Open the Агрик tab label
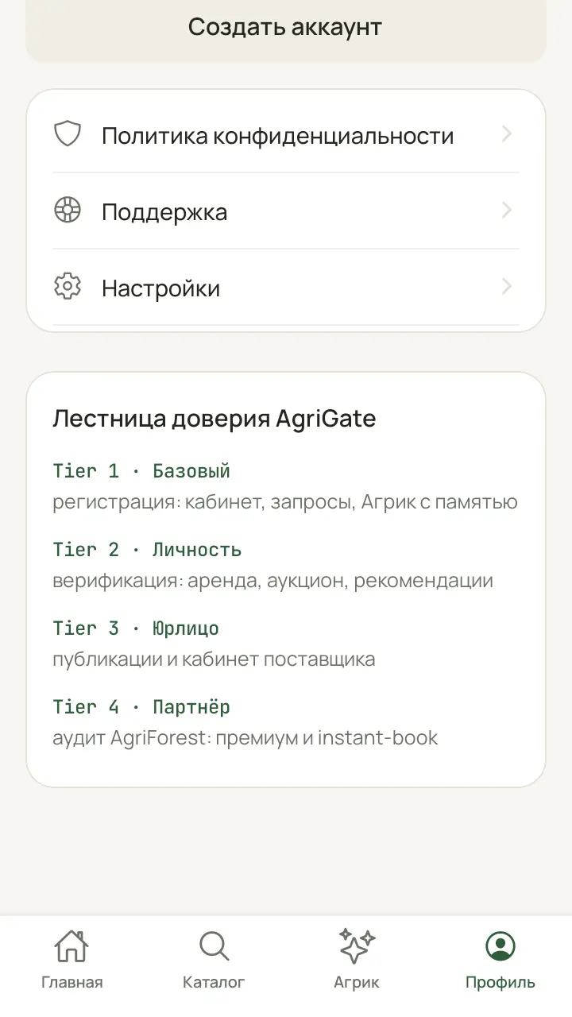The width and height of the screenshot is (572, 1017). point(357,983)
